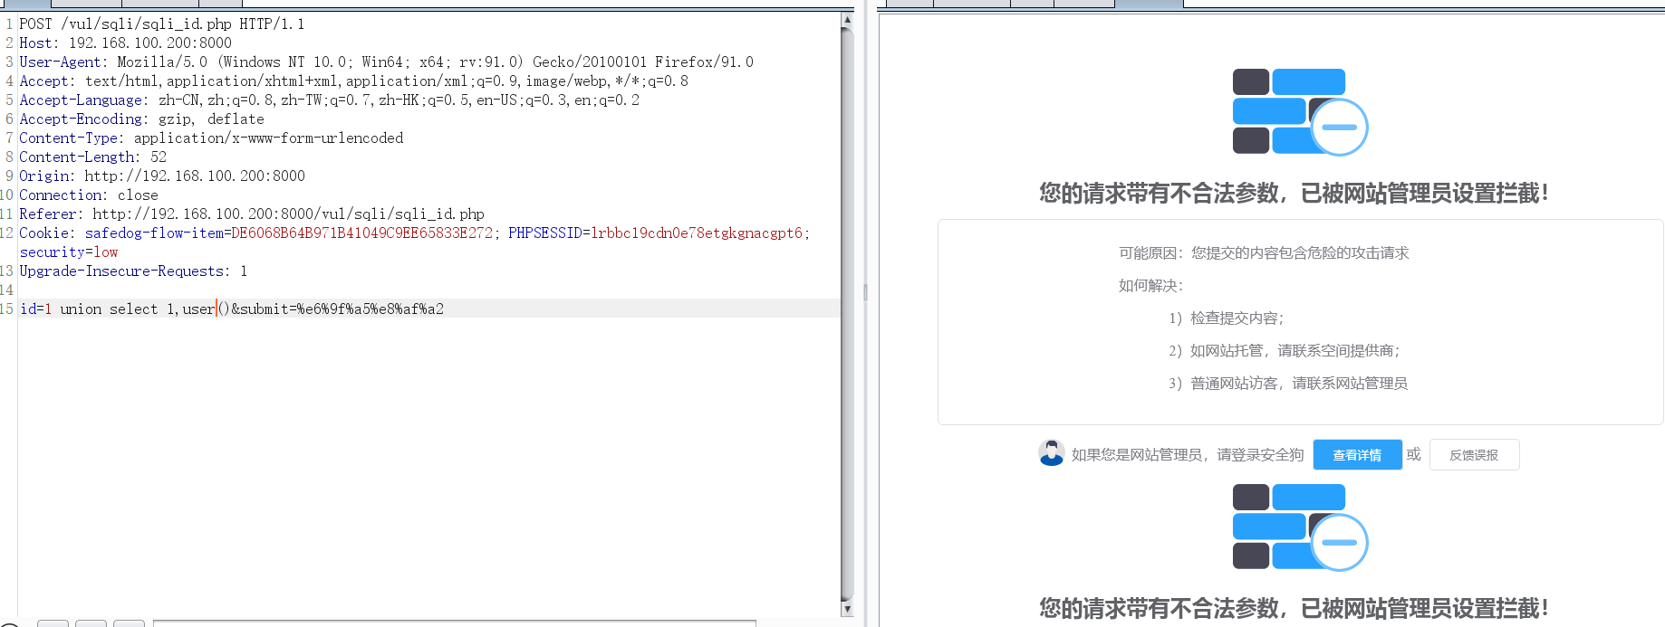Click the Referer header URL
This screenshot has height=627, width=1665.
point(288,214)
